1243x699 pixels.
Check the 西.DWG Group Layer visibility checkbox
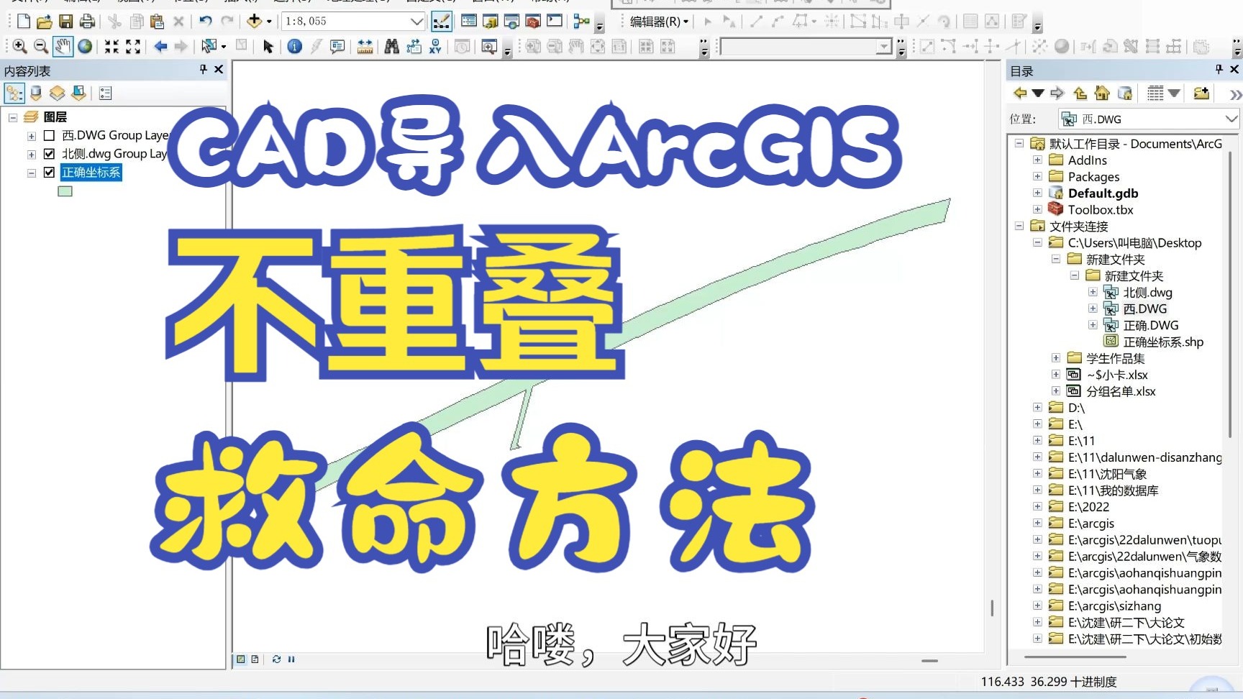(48, 134)
